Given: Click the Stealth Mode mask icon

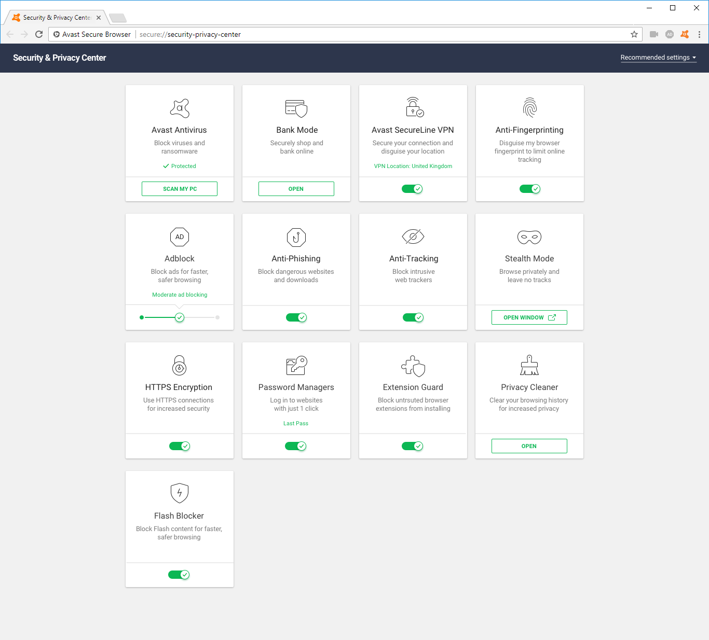Looking at the screenshot, I should 529,236.
